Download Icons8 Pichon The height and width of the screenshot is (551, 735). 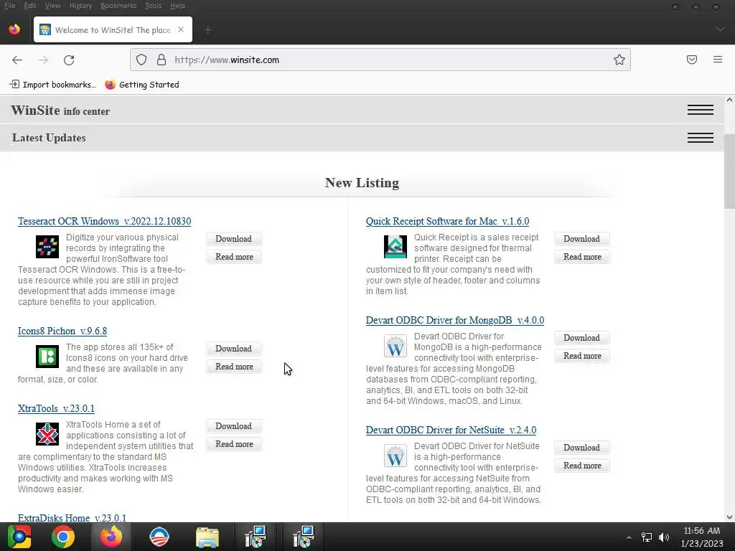tap(234, 349)
